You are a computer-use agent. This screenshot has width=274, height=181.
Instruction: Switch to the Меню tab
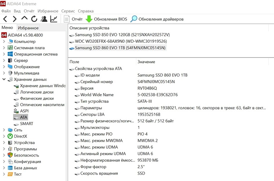click(7, 28)
